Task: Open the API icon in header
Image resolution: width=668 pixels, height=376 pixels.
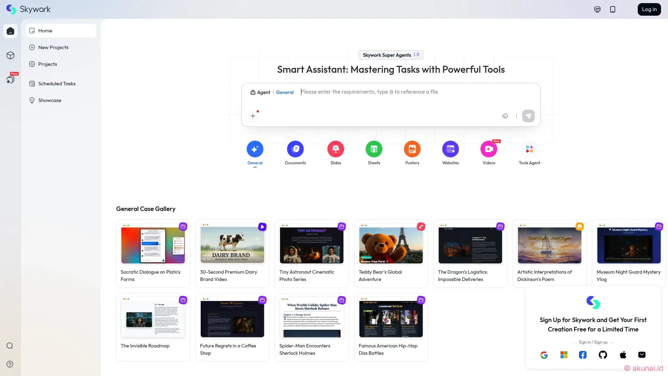Action: pyautogui.click(x=597, y=9)
